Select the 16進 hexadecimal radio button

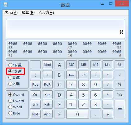pyautogui.click(x=15, y=65)
